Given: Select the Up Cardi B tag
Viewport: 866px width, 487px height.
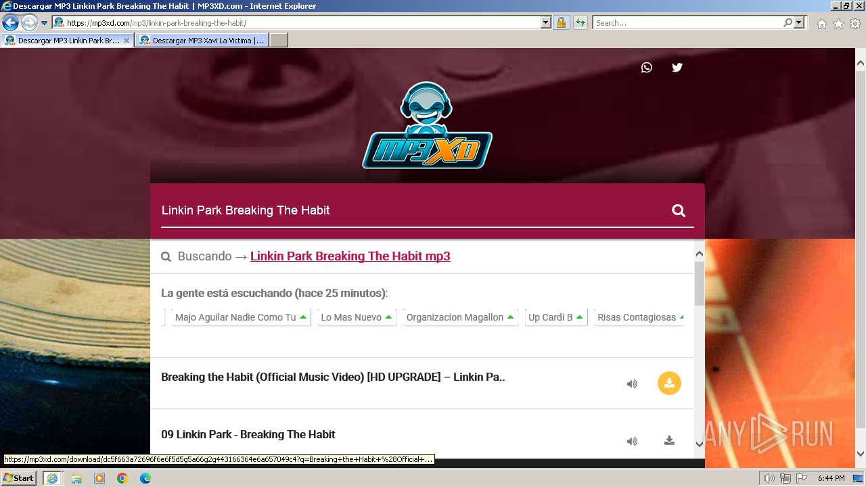Looking at the screenshot, I should coord(556,317).
